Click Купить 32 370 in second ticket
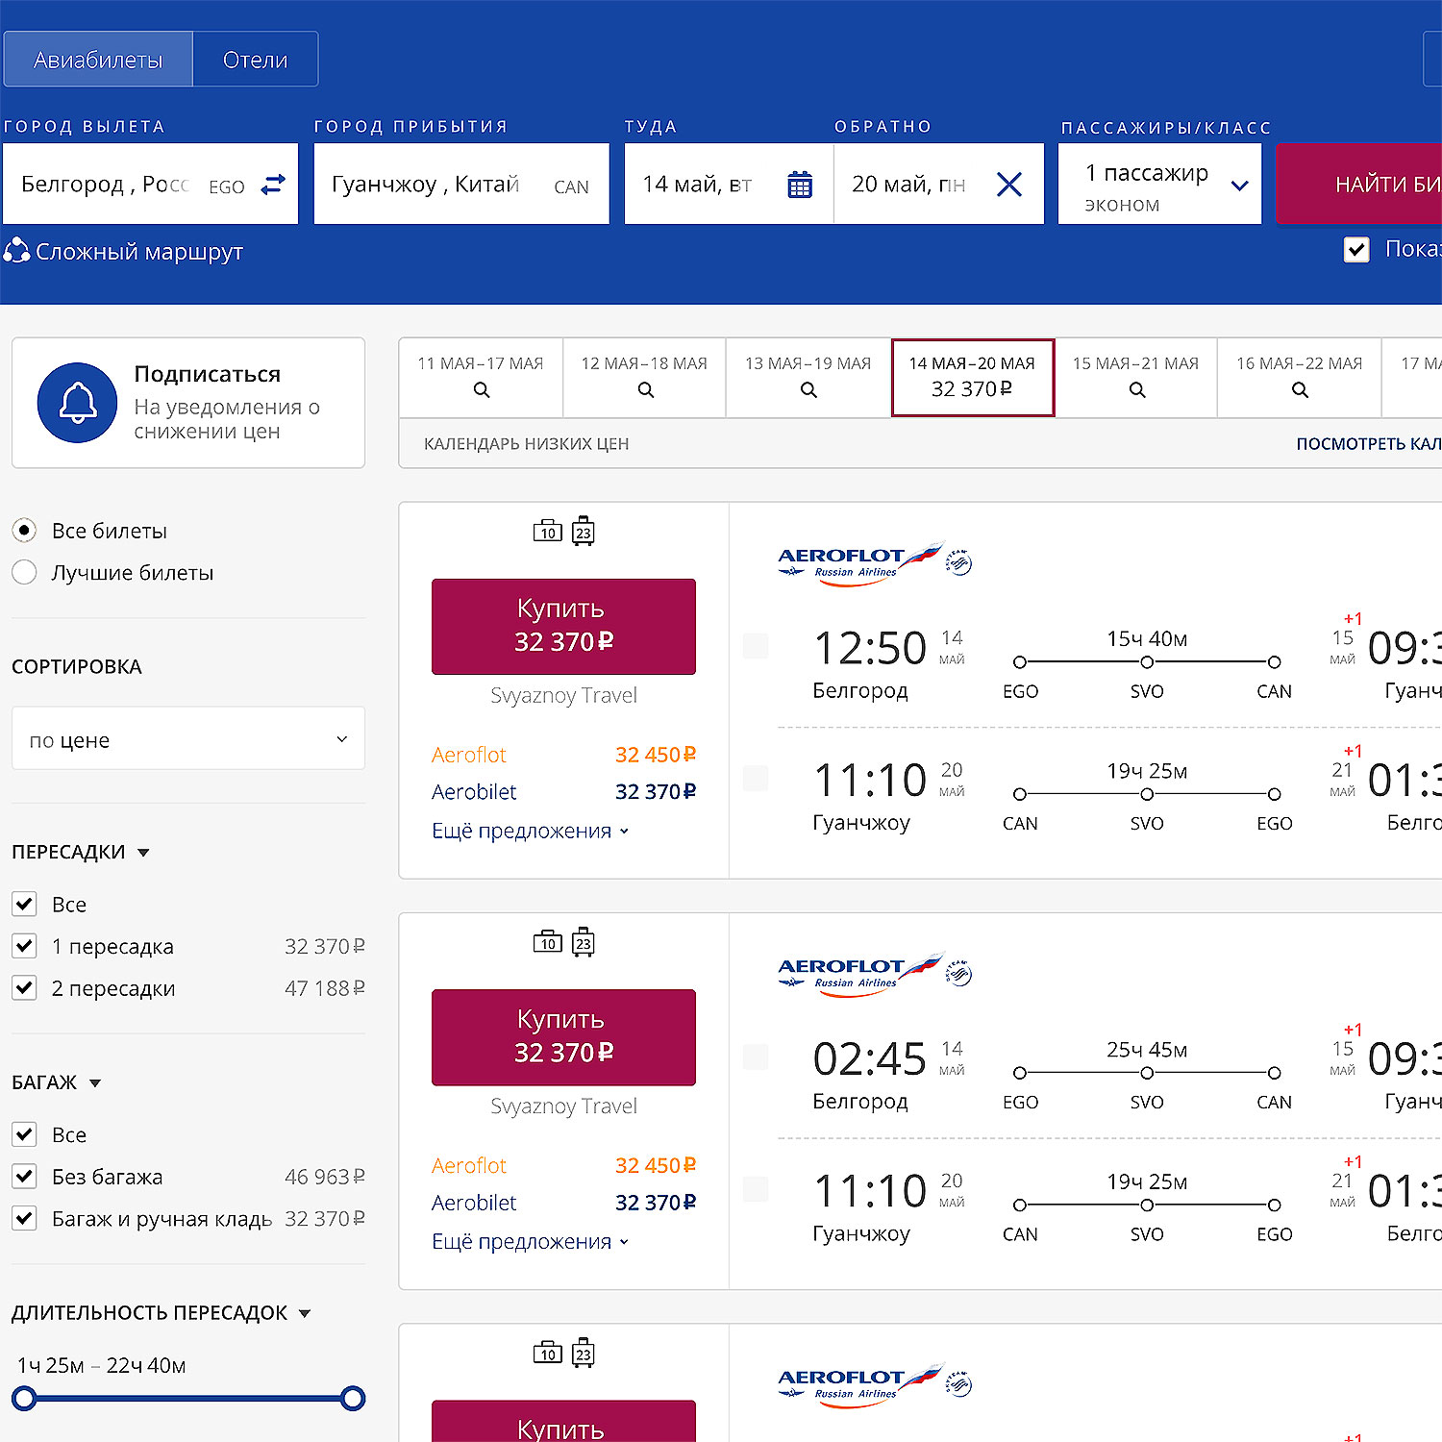 coord(563,1037)
